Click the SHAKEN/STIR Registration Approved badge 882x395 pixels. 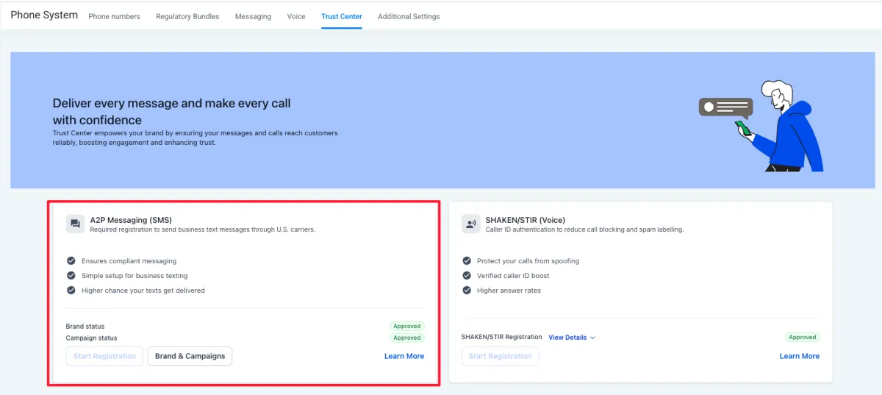coord(802,337)
